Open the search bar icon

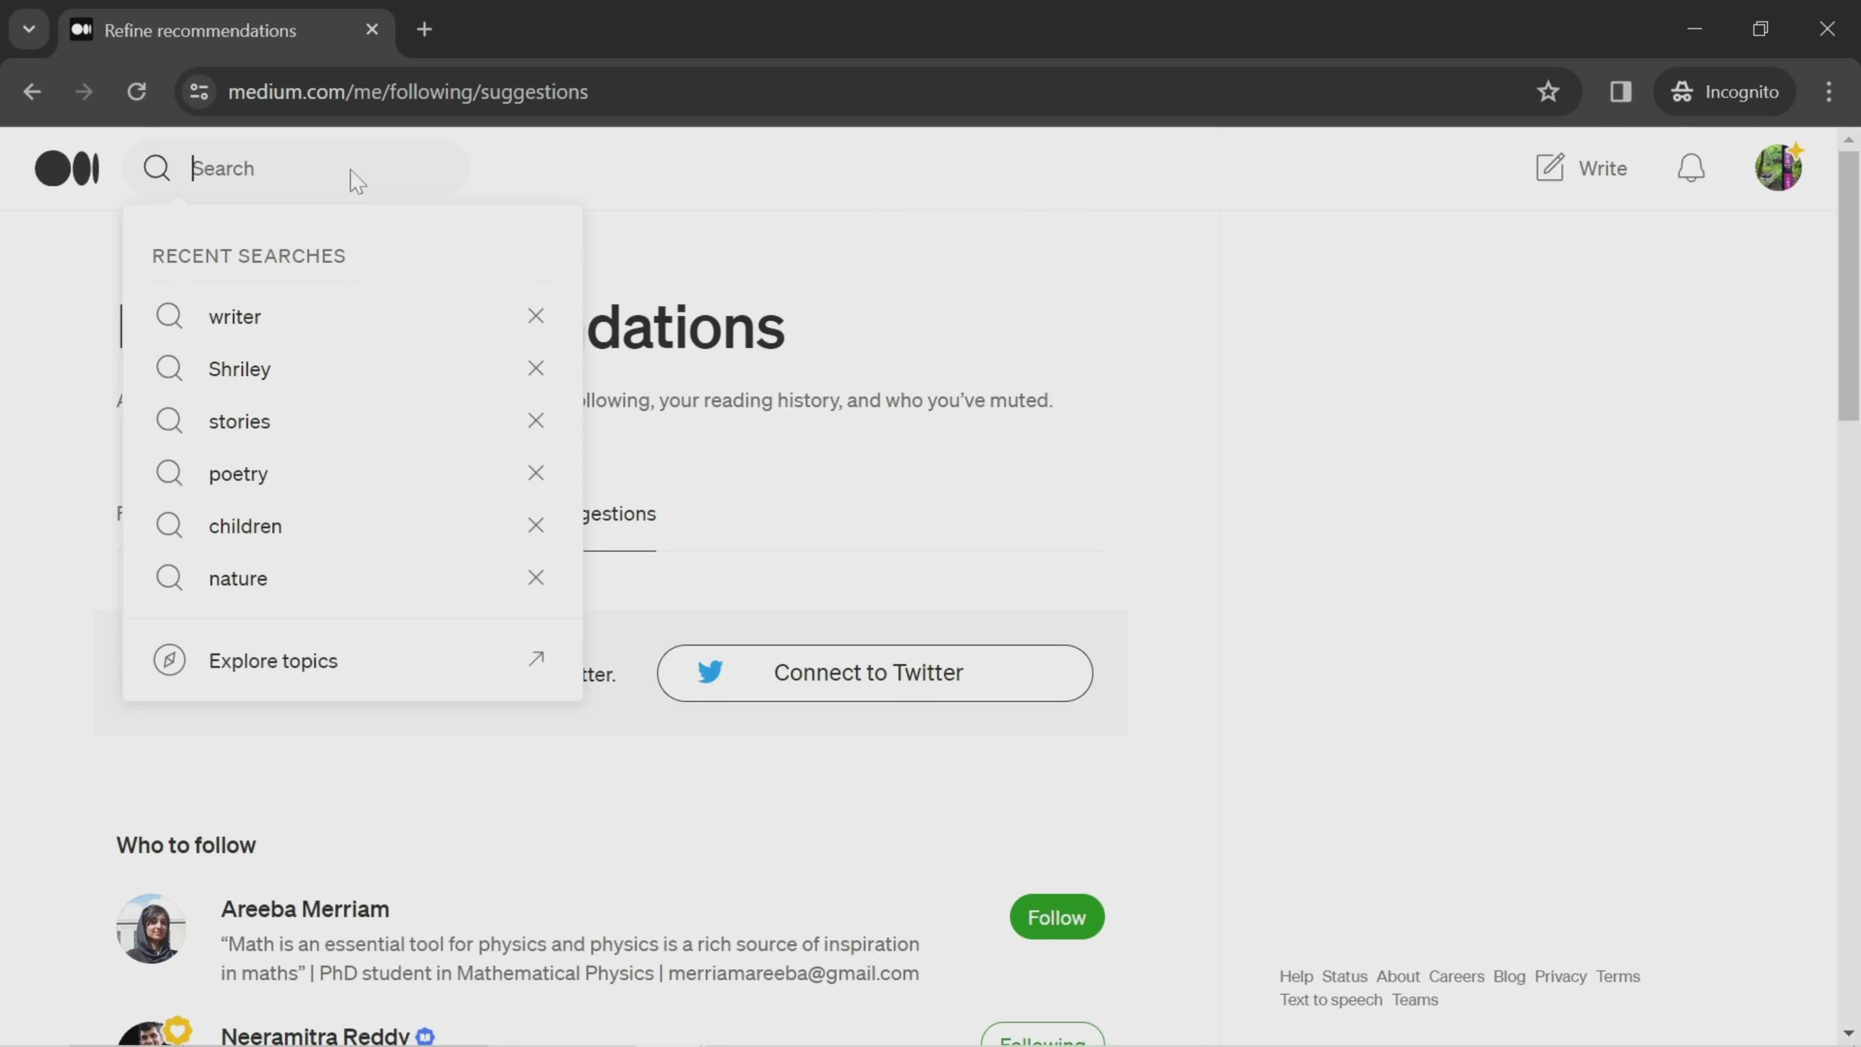[156, 167]
